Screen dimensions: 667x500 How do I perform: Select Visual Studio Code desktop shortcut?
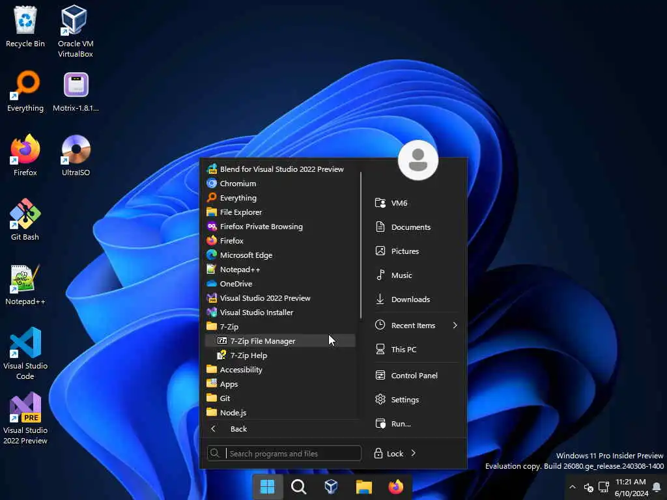pos(25,353)
